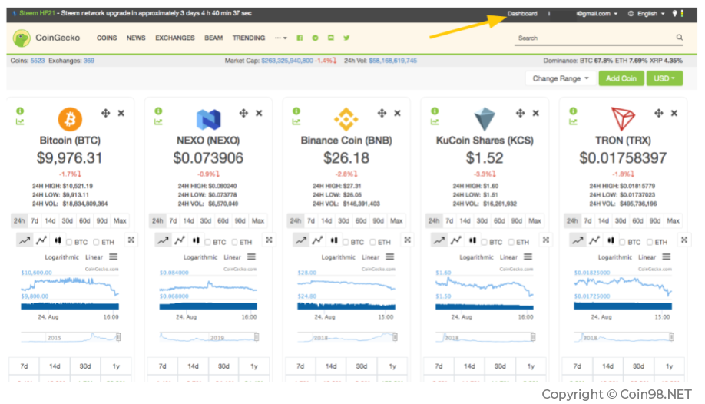Open chart hamburger menu on NEXO card
The height and width of the screenshot is (404, 705).
click(251, 257)
